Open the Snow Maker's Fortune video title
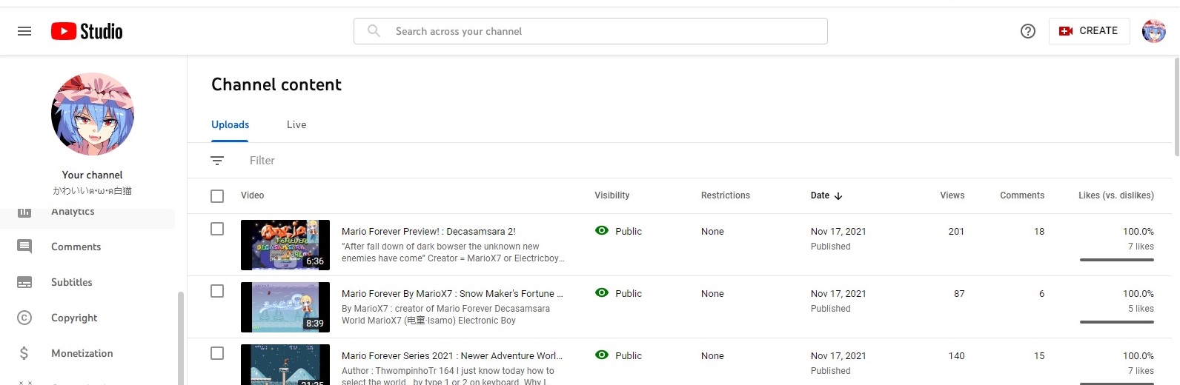Image resolution: width=1180 pixels, height=385 pixels. tap(452, 293)
